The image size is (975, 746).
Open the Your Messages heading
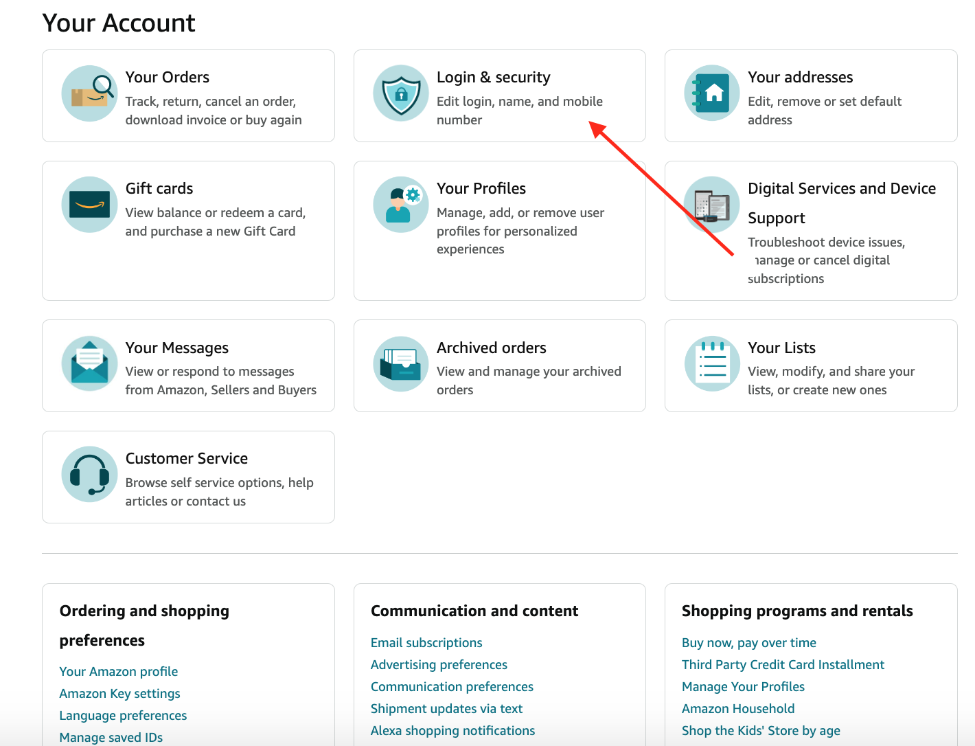(177, 348)
